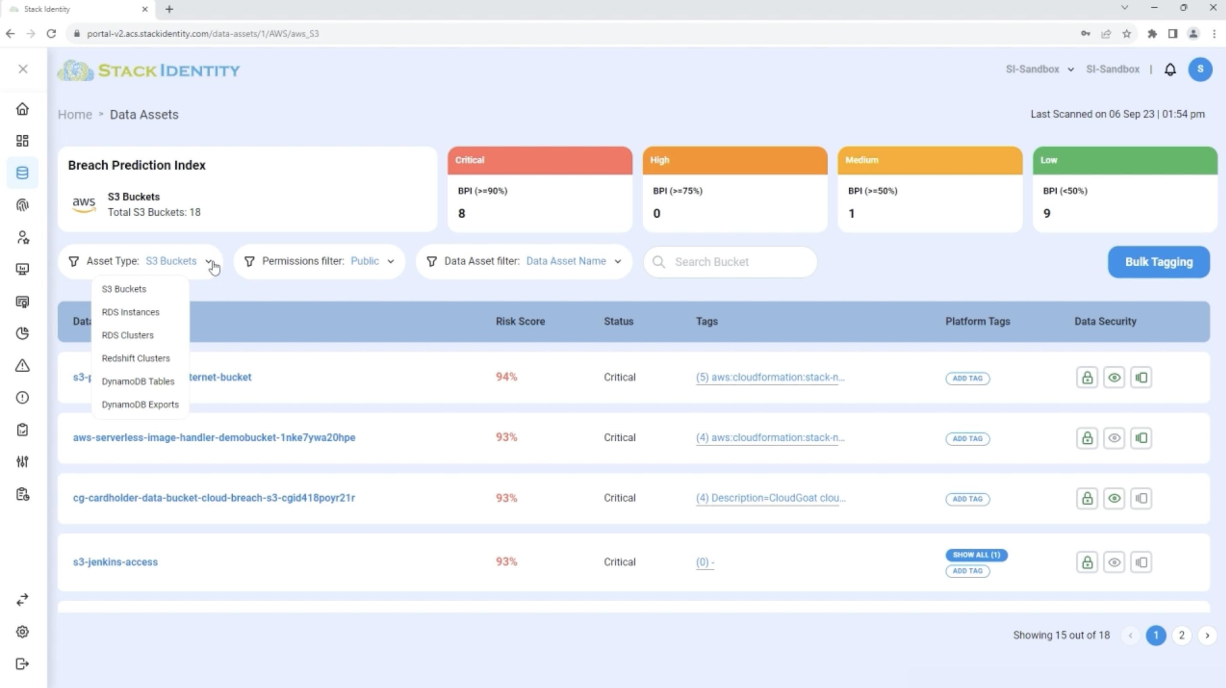
Task: Click compare panel icon in s3-jenkins-access row
Action: (x=1141, y=562)
